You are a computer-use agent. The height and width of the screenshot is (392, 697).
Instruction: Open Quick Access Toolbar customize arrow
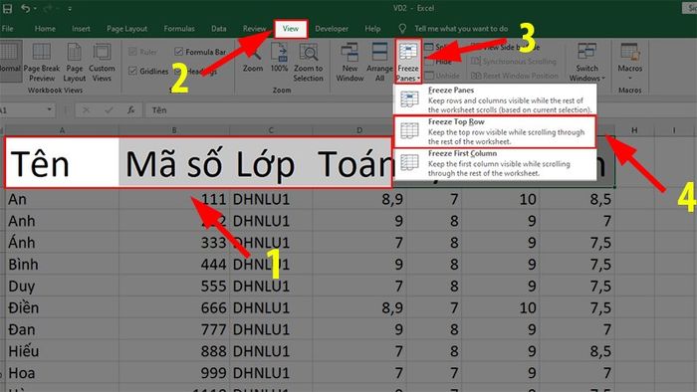coord(70,8)
